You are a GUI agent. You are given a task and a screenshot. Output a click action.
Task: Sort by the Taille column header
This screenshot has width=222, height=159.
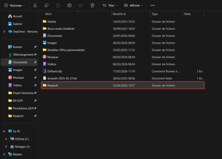pos(187,14)
